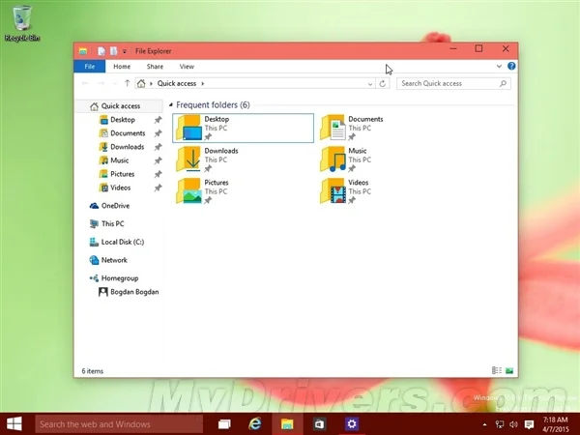580x435 pixels.
Task: Select Documents in the navigation pane
Action: (x=127, y=133)
